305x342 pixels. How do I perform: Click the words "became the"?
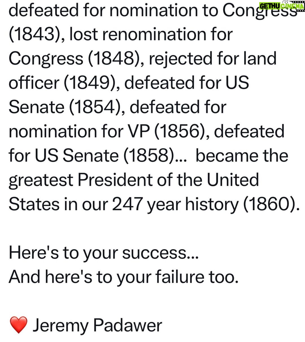click(x=242, y=156)
